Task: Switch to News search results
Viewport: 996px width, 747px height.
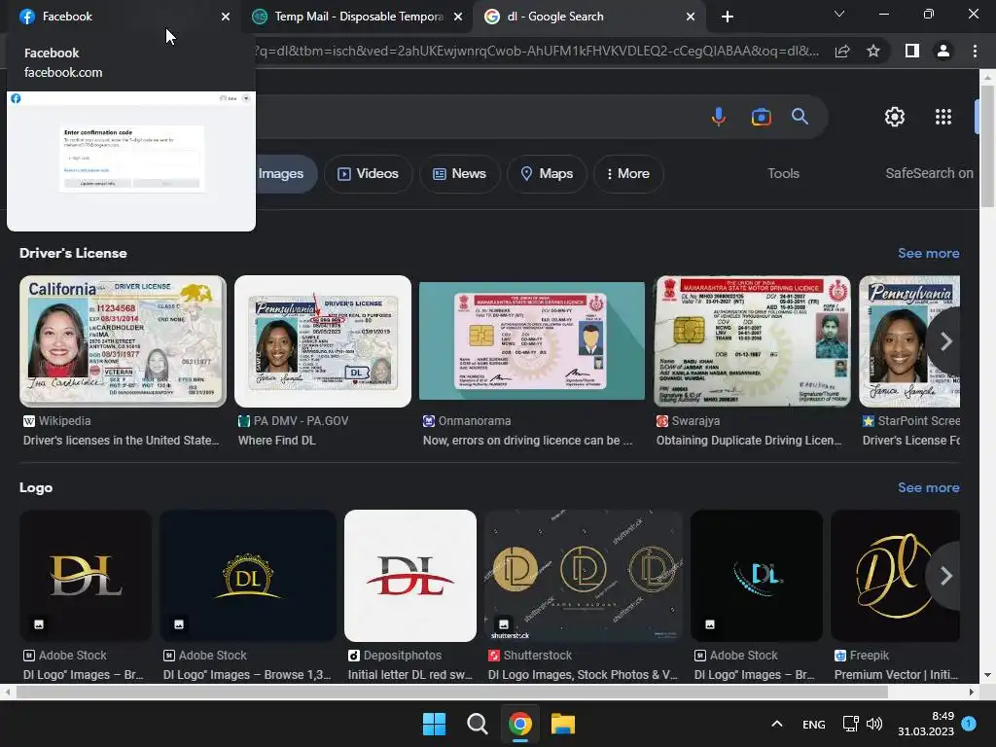Action: [460, 174]
